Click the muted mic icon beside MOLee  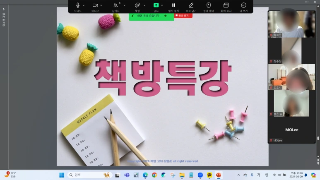pyautogui.click(x=271, y=140)
